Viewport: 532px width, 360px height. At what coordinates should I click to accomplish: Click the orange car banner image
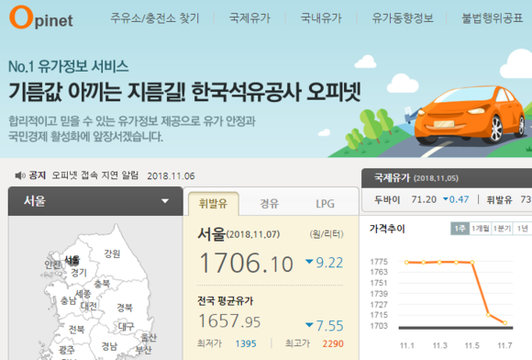click(470, 115)
